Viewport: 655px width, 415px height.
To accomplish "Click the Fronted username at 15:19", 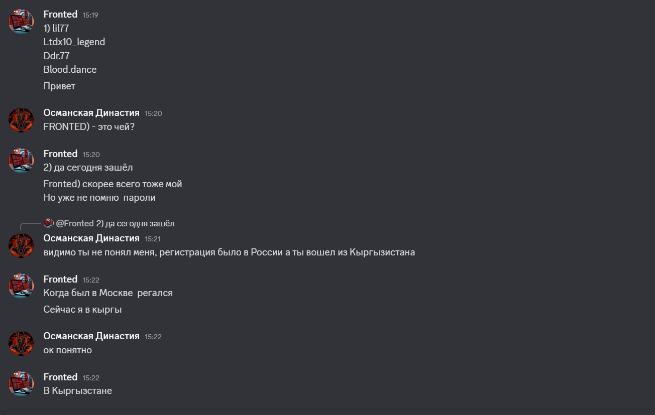I will pos(60,15).
